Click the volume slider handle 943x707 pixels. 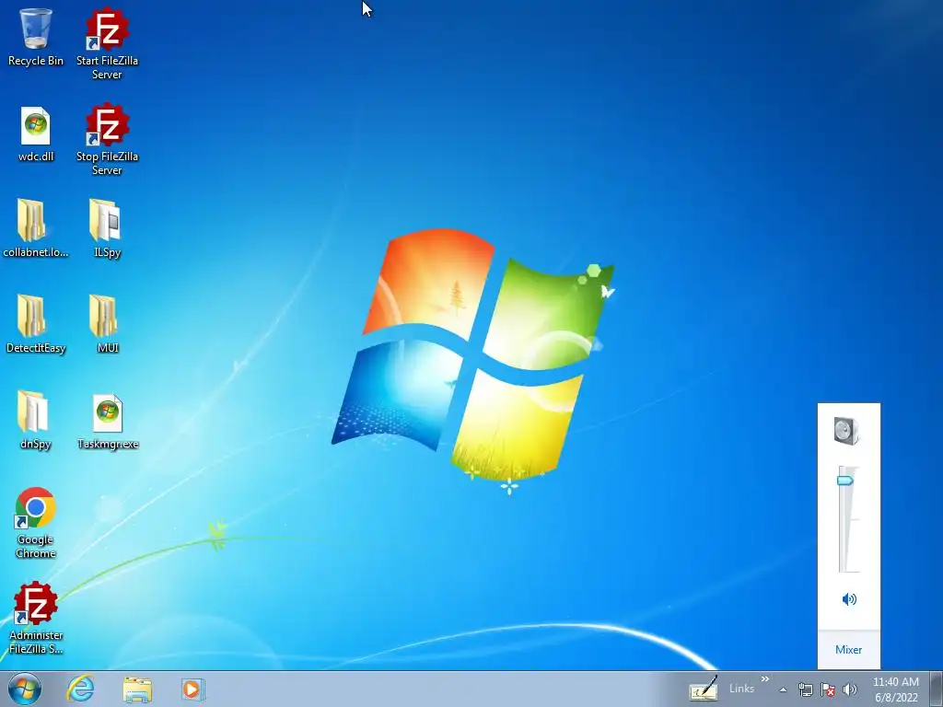[x=845, y=481]
